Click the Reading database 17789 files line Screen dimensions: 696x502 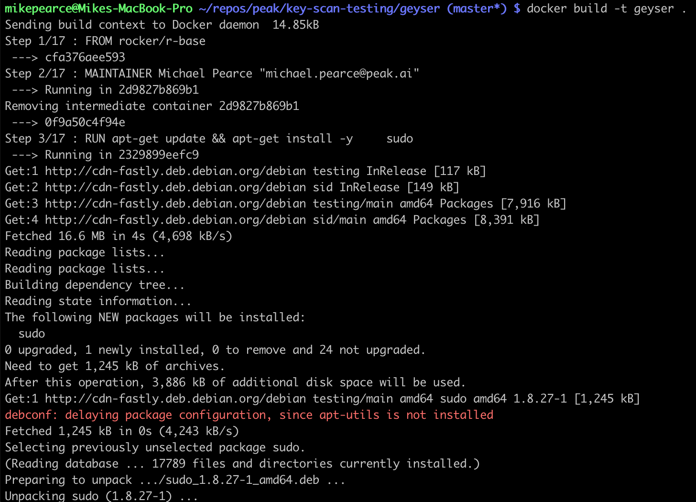pyautogui.click(x=242, y=464)
